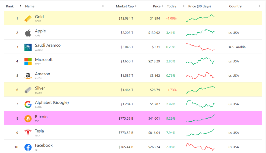Open the Bitcoin asset page
The image size is (266, 153).
(41, 117)
